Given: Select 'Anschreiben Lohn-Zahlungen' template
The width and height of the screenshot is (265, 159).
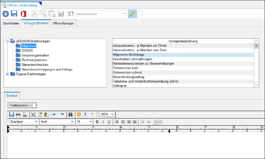Looking at the screenshot, I should [x=183, y=59].
